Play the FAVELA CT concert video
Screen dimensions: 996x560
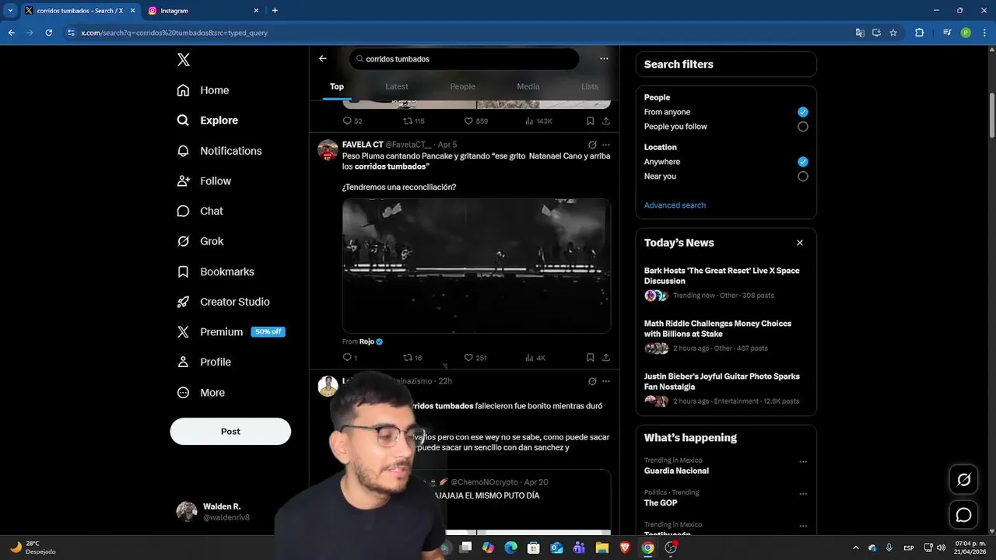pos(476,265)
